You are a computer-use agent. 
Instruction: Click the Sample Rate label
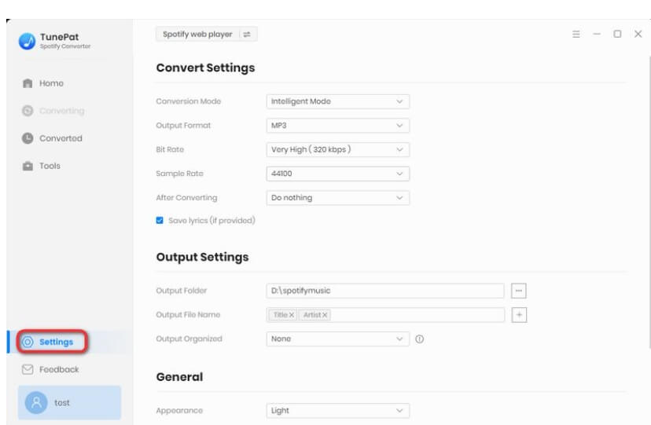pos(179,174)
